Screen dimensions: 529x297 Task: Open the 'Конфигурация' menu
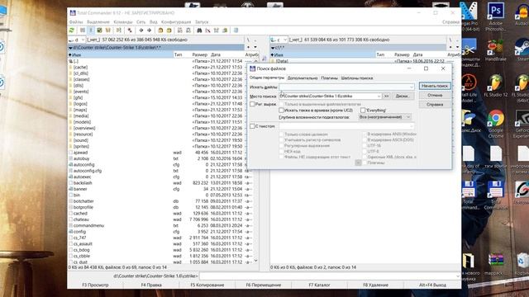[x=176, y=22]
